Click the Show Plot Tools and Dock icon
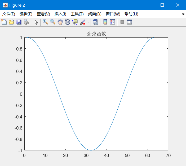Screen dimensions: 186x166 (129, 22)
